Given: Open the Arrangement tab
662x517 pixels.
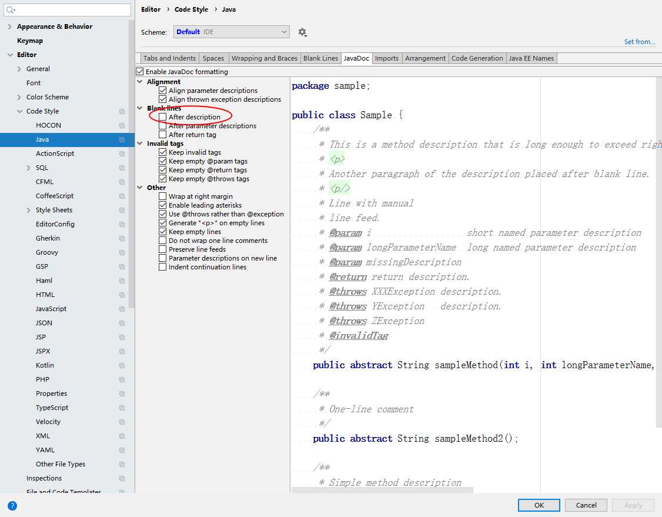Looking at the screenshot, I should (x=425, y=58).
